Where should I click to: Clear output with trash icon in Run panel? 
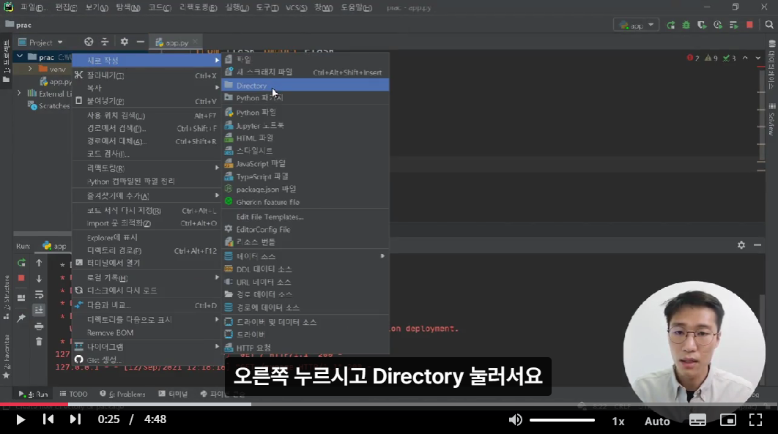pyautogui.click(x=40, y=342)
